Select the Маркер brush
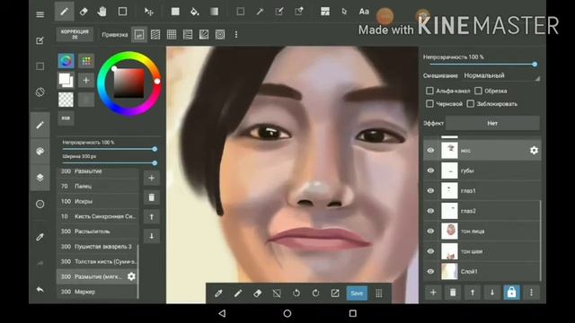The width and height of the screenshot is (575, 323). pos(98,292)
